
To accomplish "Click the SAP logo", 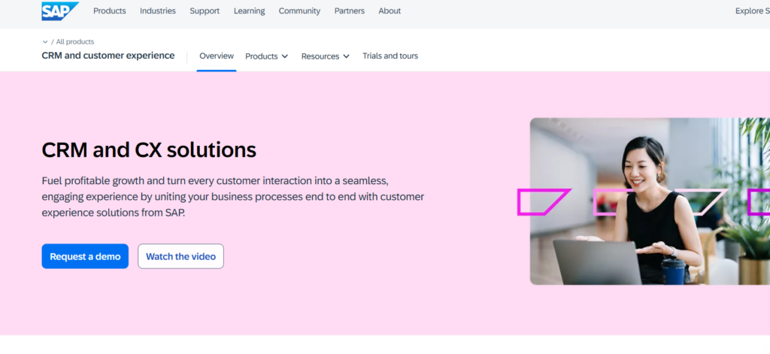I will (60, 11).
